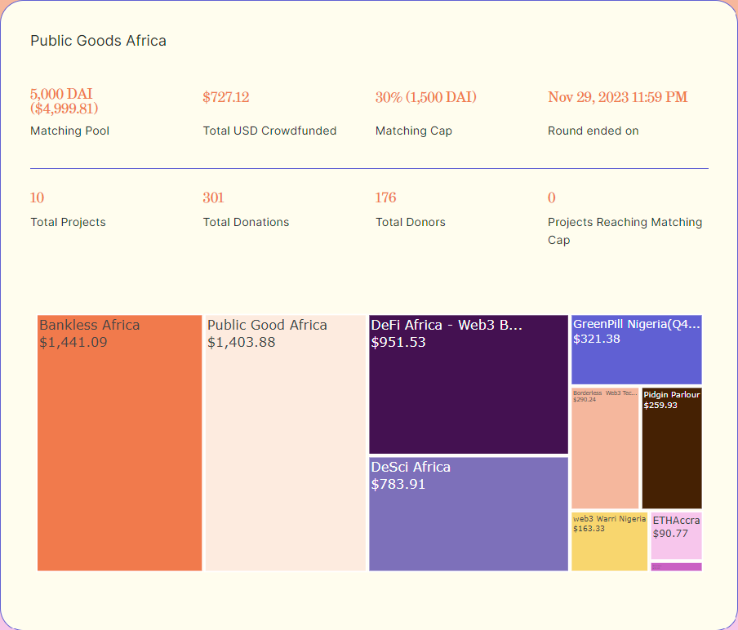This screenshot has width=738, height=630.
Task: Click the Bankless Africa treemap block
Action: pyautogui.click(x=119, y=443)
